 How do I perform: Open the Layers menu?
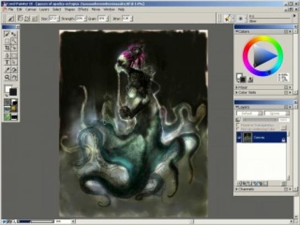pos(44,9)
